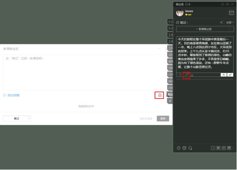Open the timeline clock icon in the bottom bar
The height and width of the screenshot is (170, 237).
179,148
